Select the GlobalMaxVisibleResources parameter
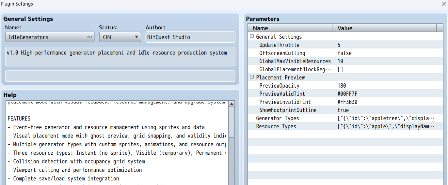The height and width of the screenshot is (185, 448). pos(295,61)
